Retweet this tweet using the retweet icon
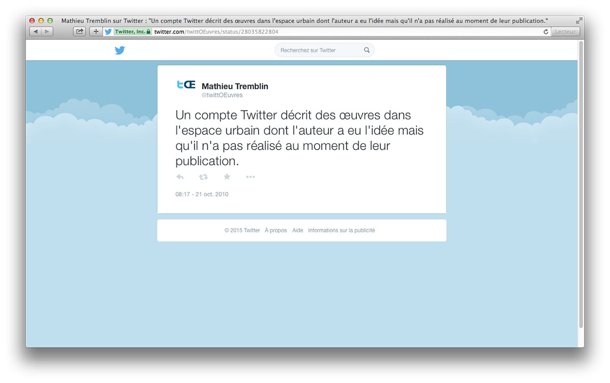The image size is (610, 383). click(x=203, y=177)
